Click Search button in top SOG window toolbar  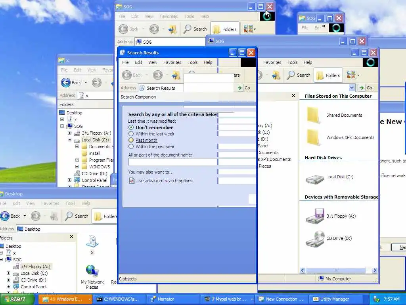pyautogui.click(x=195, y=29)
